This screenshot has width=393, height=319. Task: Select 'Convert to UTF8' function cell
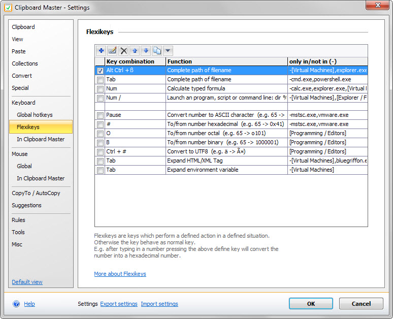(x=226, y=151)
